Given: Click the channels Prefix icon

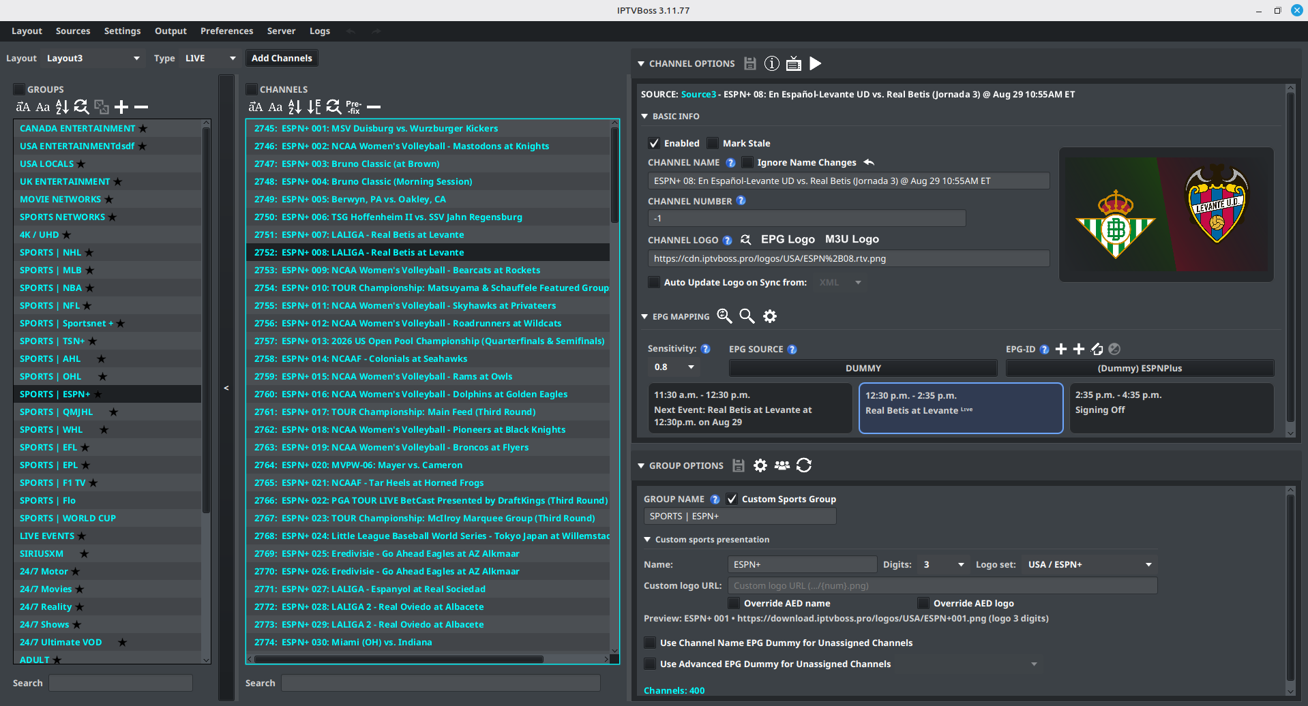Looking at the screenshot, I should (x=353, y=107).
